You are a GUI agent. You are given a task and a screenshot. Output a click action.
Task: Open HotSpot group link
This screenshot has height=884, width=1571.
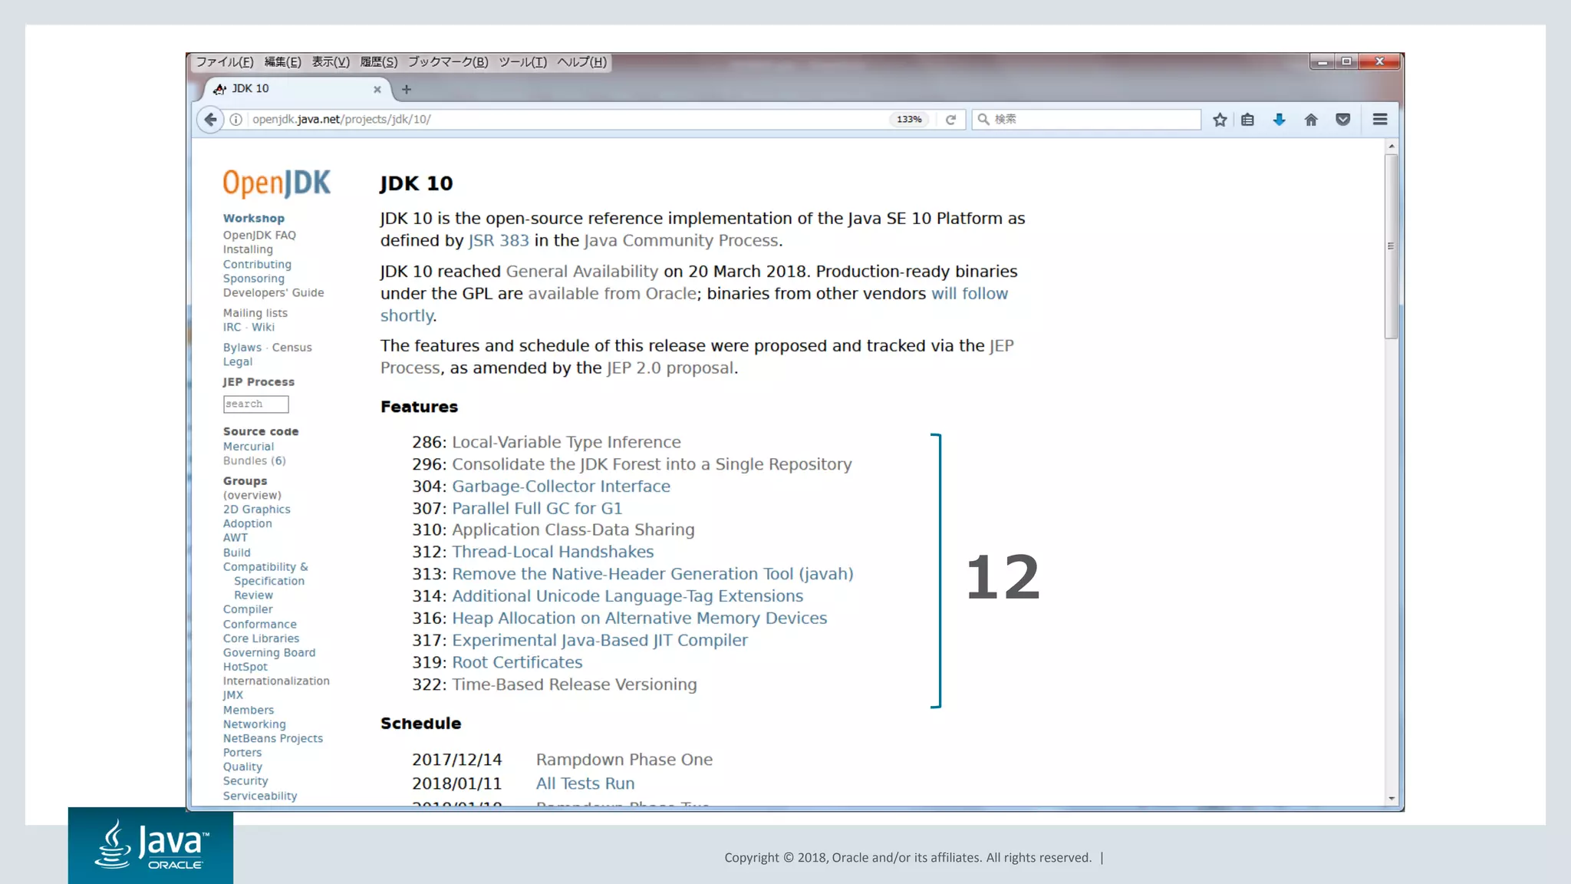coord(245,668)
